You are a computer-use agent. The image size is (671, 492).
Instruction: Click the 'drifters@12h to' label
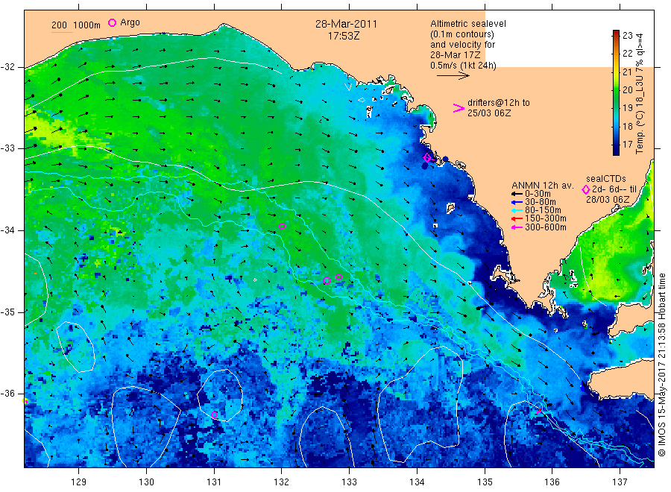click(499, 103)
